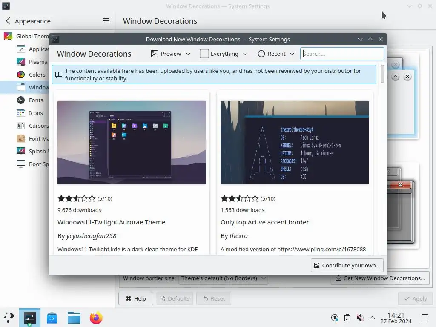Click author name yeyushengfan258
The image size is (436, 327).
(x=91, y=236)
